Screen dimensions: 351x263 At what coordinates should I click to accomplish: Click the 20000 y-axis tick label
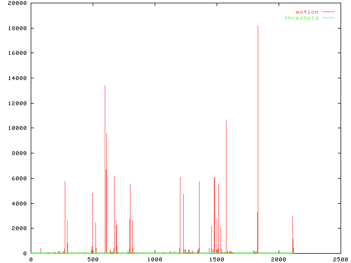(x=16, y=3)
